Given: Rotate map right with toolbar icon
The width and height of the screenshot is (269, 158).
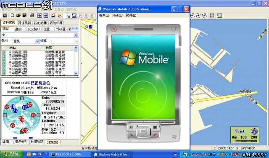Looking at the screenshot, I should pos(198,16).
